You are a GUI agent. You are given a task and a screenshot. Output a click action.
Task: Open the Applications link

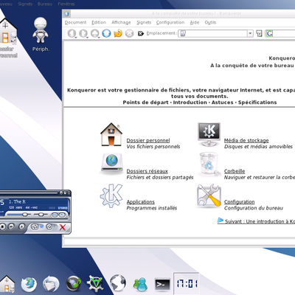[x=140, y=202]
